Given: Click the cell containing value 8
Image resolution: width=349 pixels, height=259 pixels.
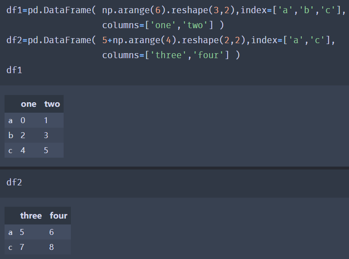Looking at the screenshot, I should tap(52, 247).
